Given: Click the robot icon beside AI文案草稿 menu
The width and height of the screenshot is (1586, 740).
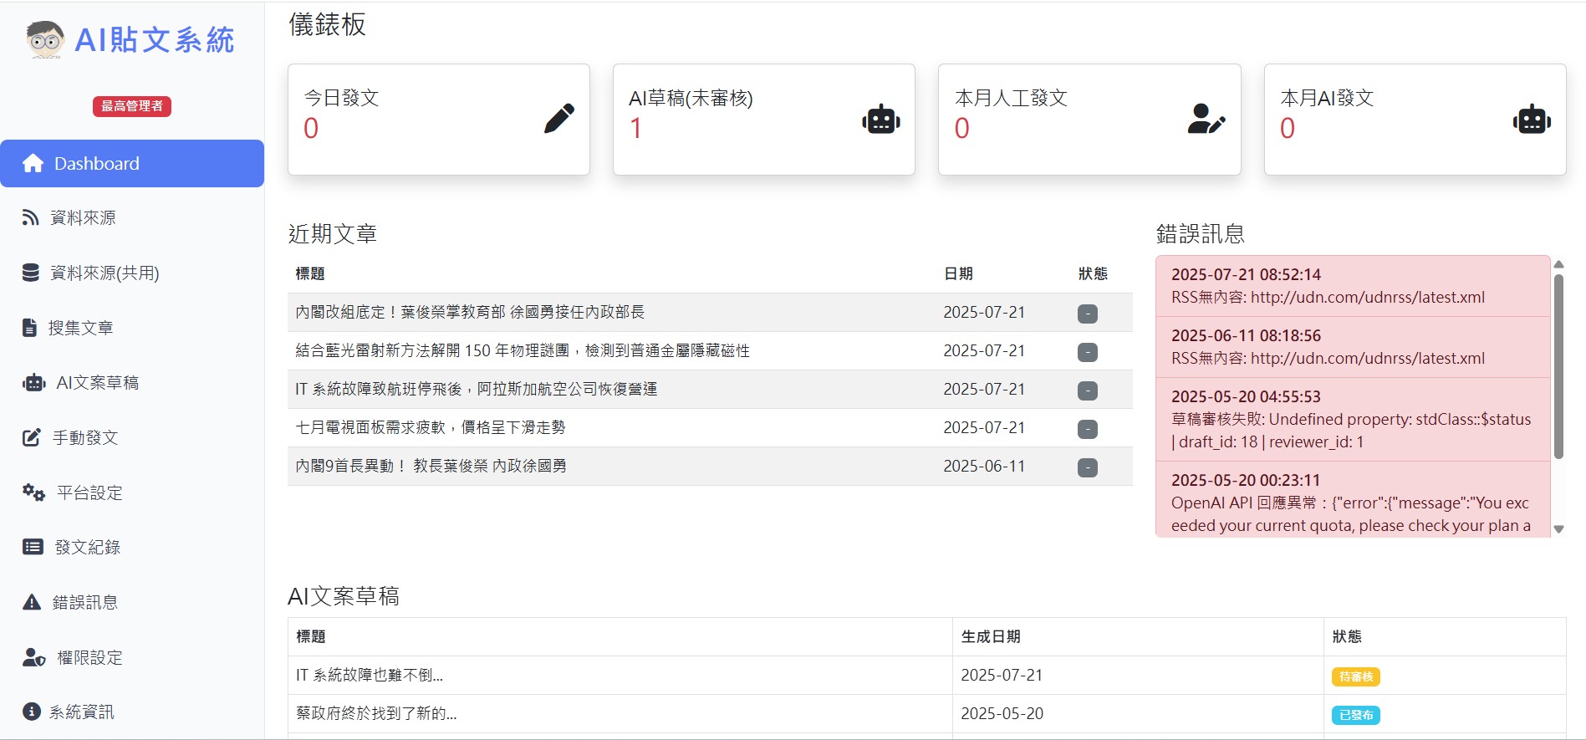Looking at the screenshot, I should click(x=33, y=383).
